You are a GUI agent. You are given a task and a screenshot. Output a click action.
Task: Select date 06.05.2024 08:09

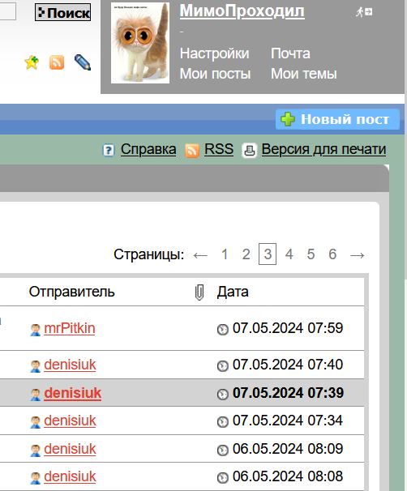click(288, 449)
